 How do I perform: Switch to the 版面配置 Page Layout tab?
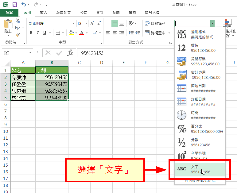(64, 13)
